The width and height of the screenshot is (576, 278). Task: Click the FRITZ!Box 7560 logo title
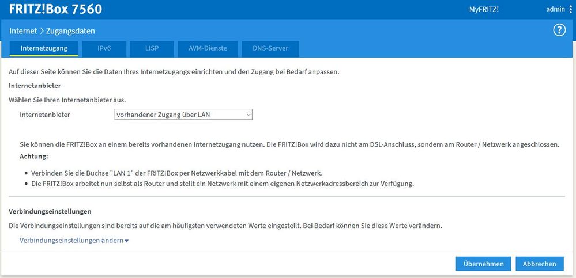coord(55,9)
